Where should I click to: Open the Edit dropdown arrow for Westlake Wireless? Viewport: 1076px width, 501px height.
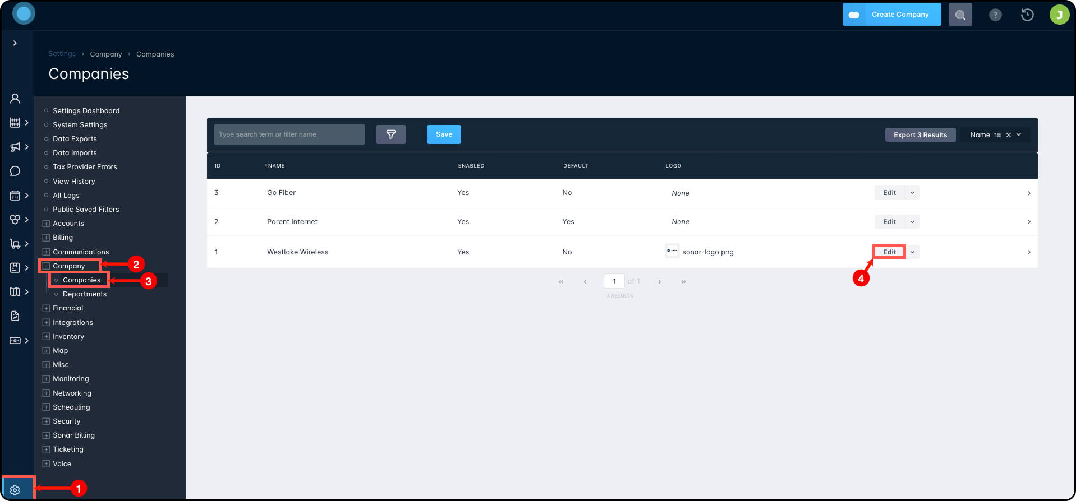coord(912,252)
